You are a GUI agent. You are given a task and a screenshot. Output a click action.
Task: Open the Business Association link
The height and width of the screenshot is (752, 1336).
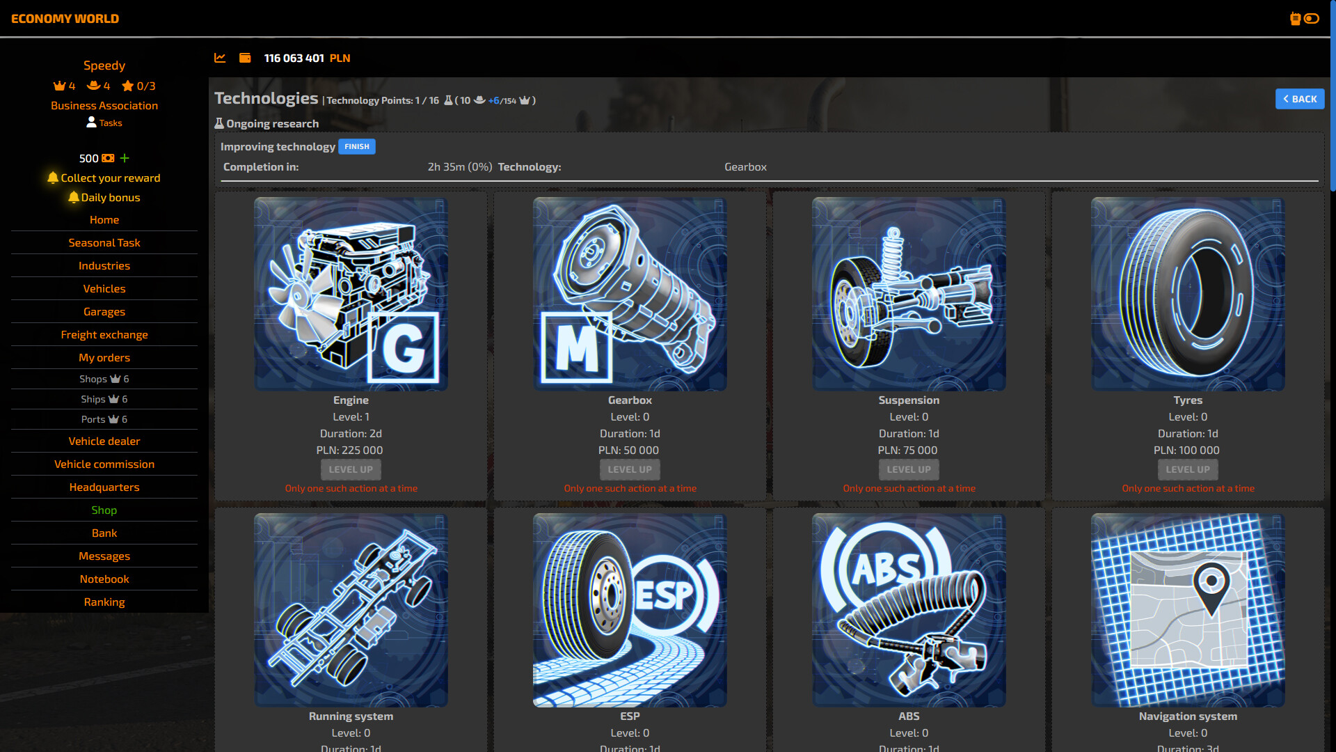[x=104, y=105]
